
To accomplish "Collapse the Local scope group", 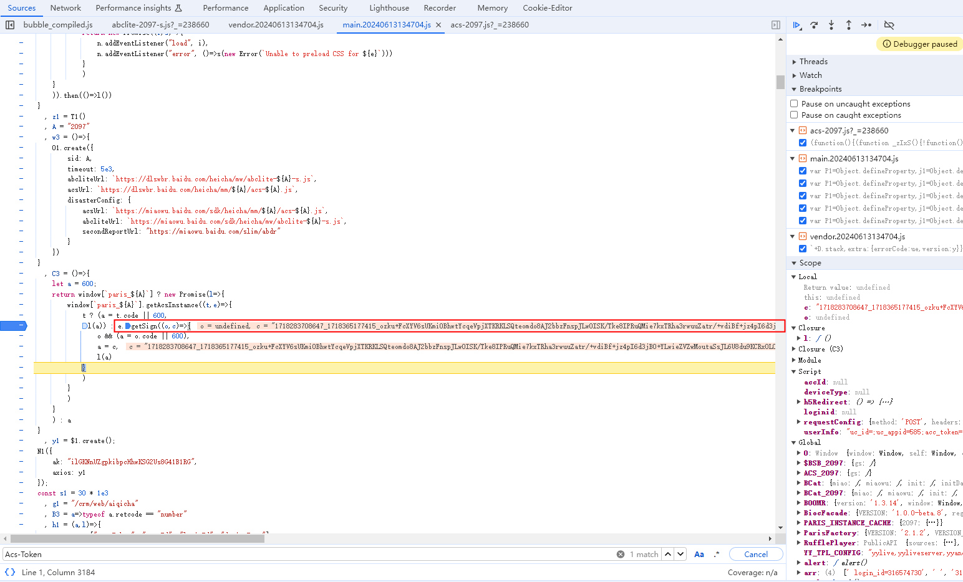I will 794,277.
